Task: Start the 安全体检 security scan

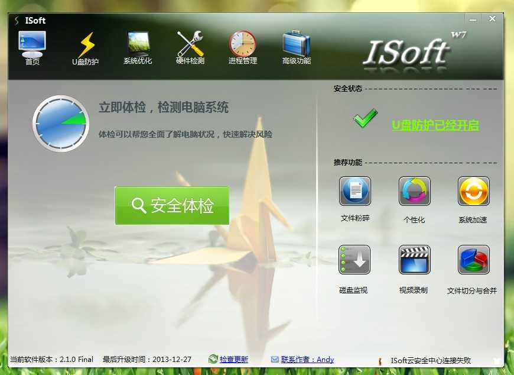Action: click(172, 206)
